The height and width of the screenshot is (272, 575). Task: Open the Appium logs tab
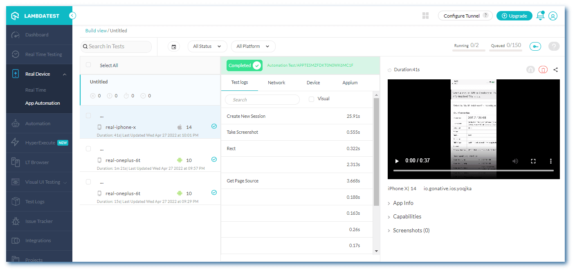[x=350, y=82]
